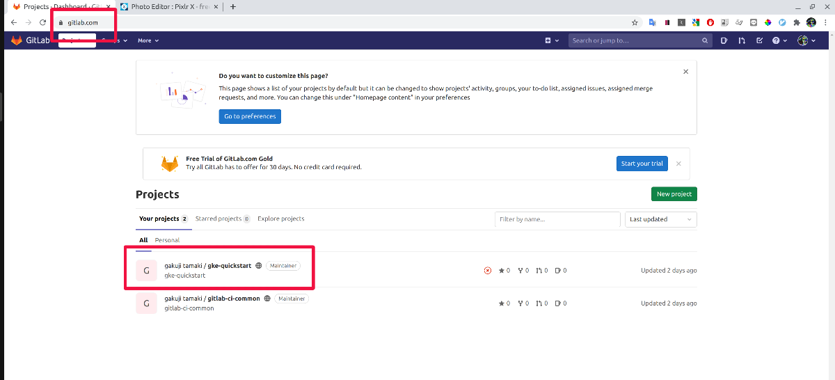This screenshot has height=380, width=835.
Task: Click the magnifier icon in navbar search
Action: (x=705, y=41)
